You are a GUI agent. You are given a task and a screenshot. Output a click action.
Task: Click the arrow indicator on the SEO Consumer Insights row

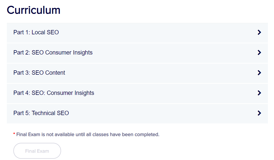pos(259,52)
